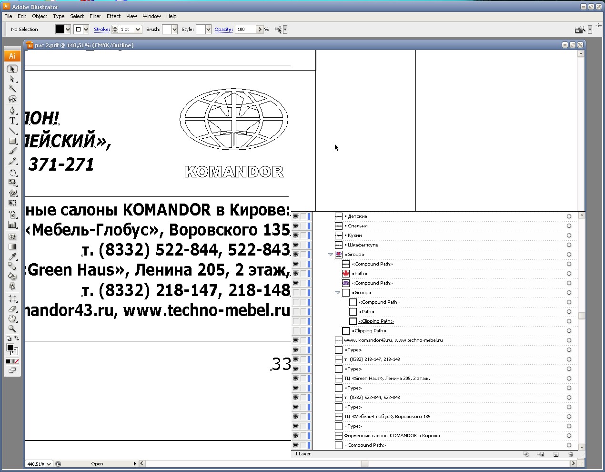Show the hidden nested <Group> item
Screen dimensions: 605x472
(295, 293)
